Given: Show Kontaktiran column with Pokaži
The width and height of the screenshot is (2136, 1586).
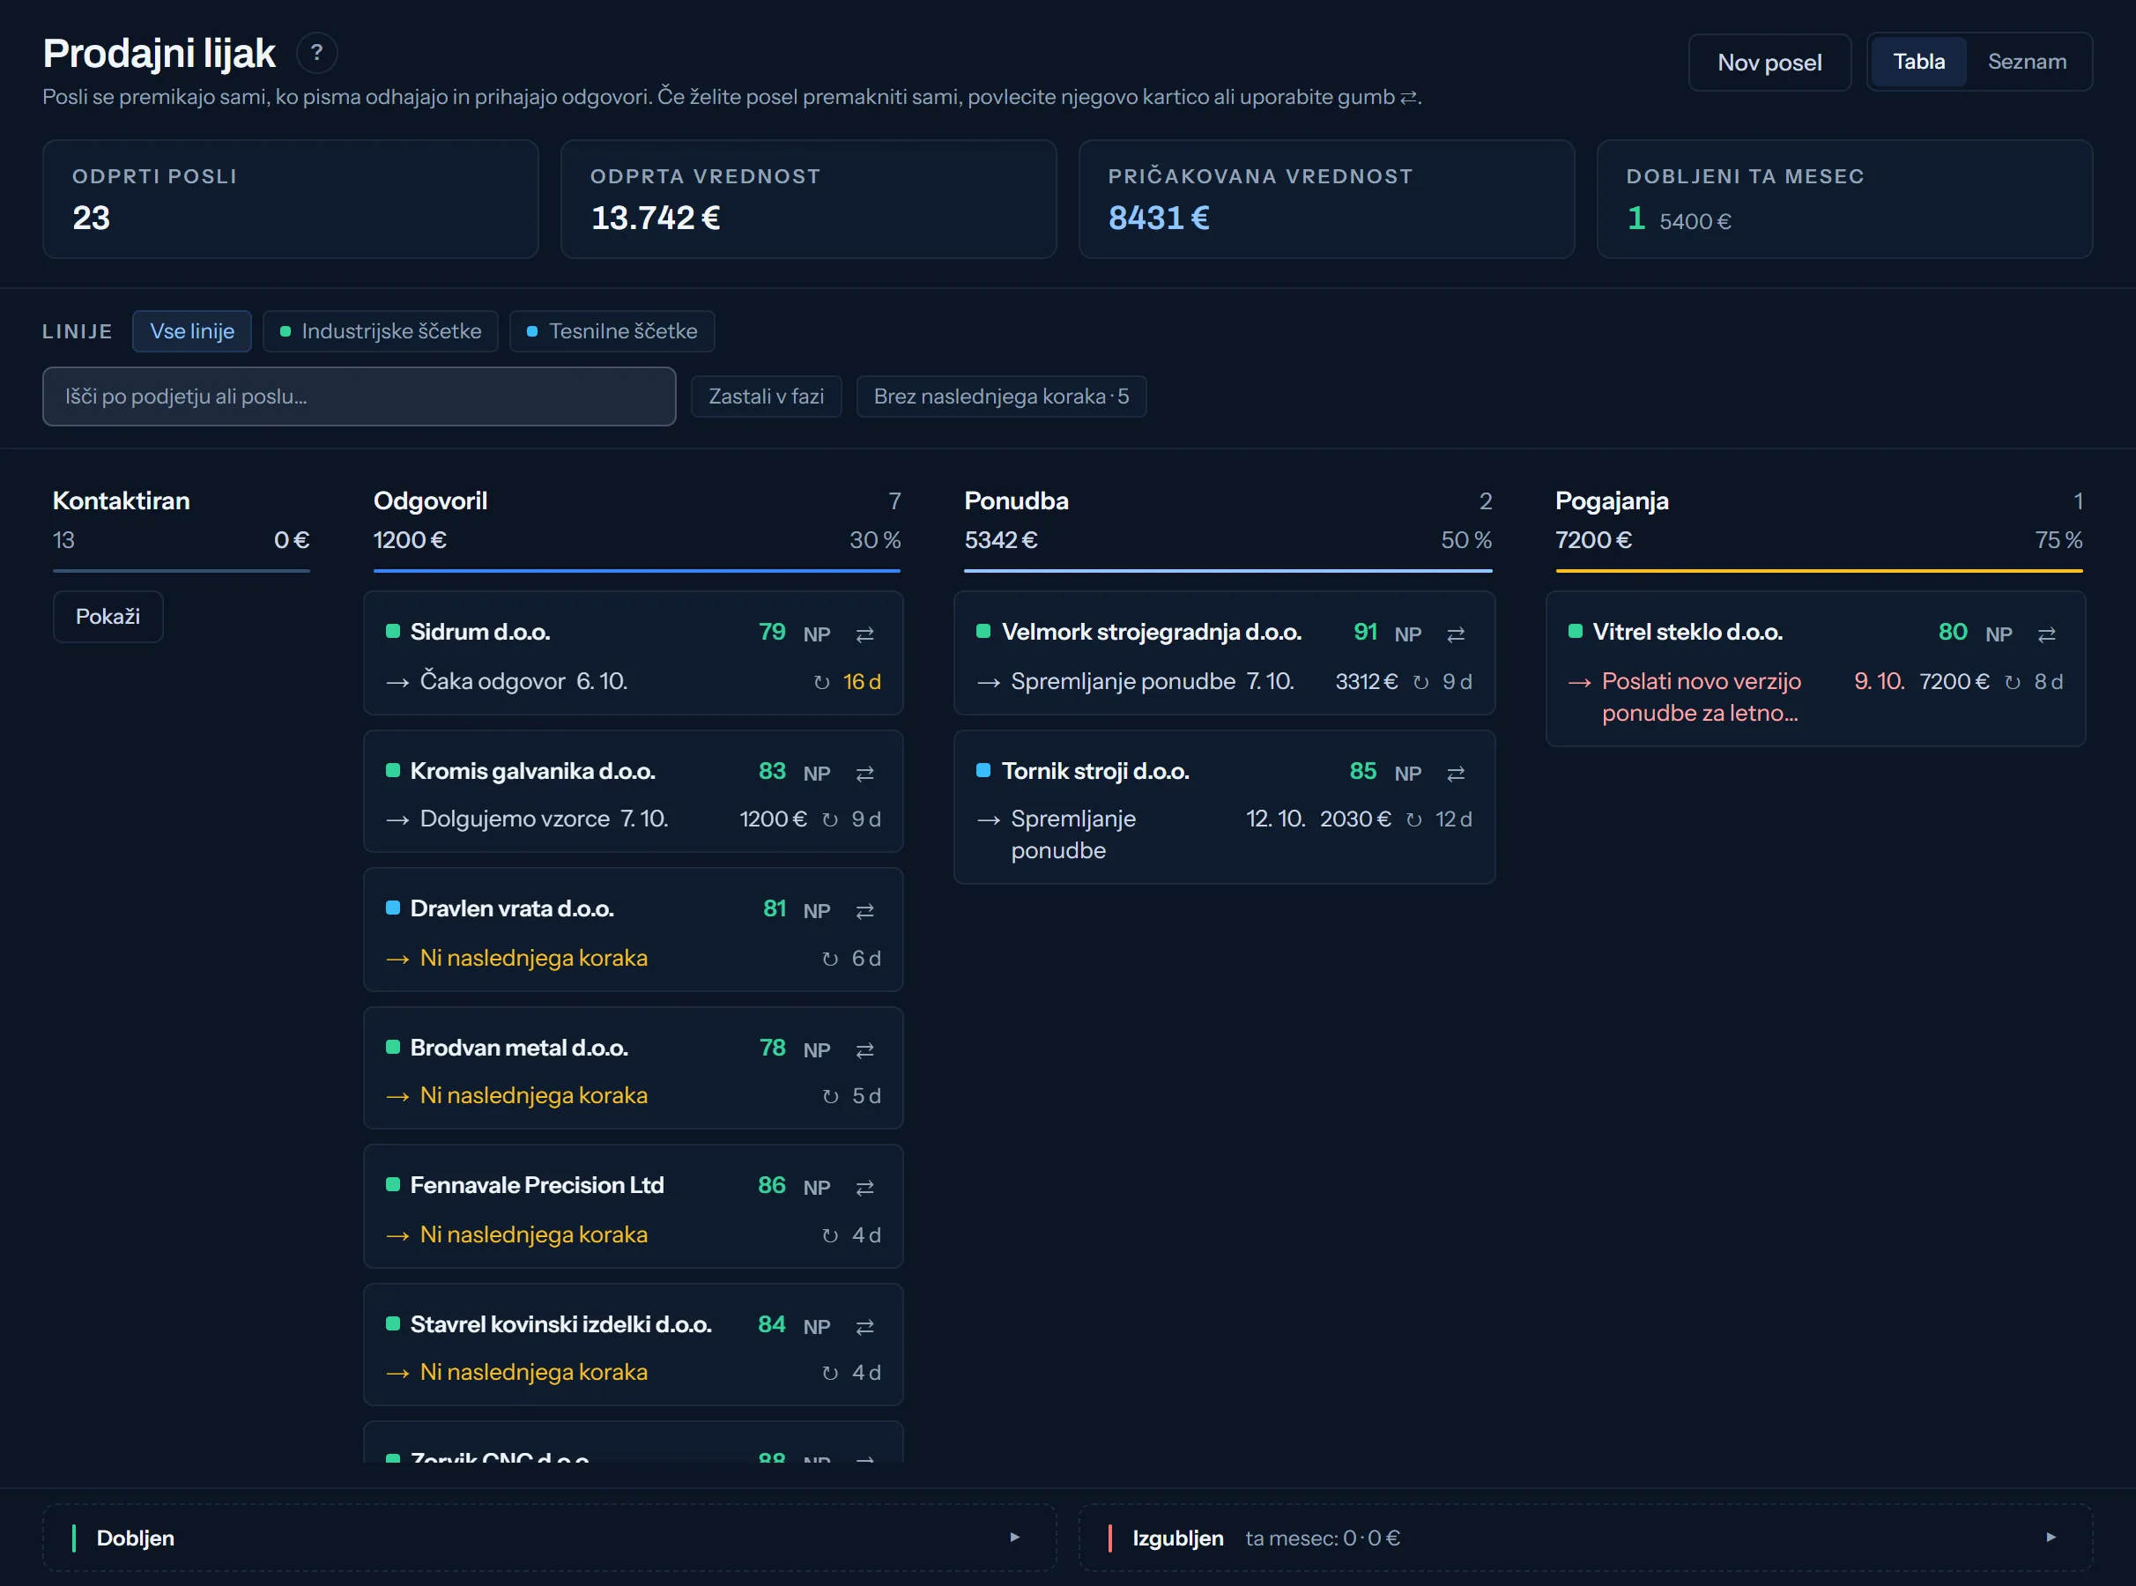Looking at the screenshot, I should tap(108, 617).
